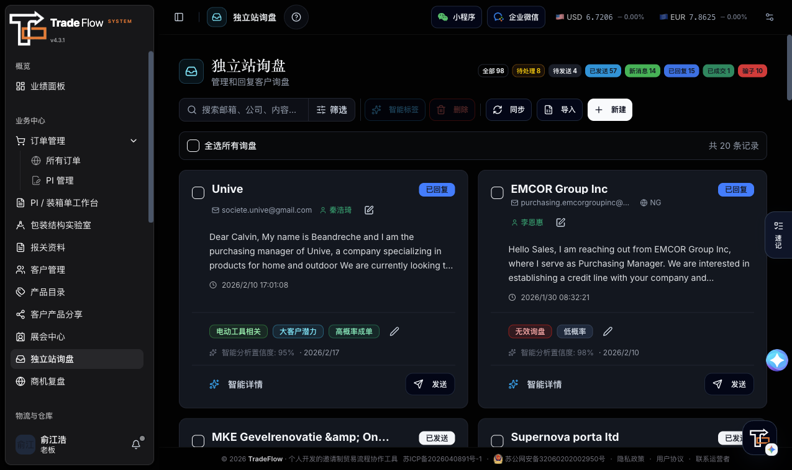Click the 独立站询盘 page title icon

click(x=191, y=71)
